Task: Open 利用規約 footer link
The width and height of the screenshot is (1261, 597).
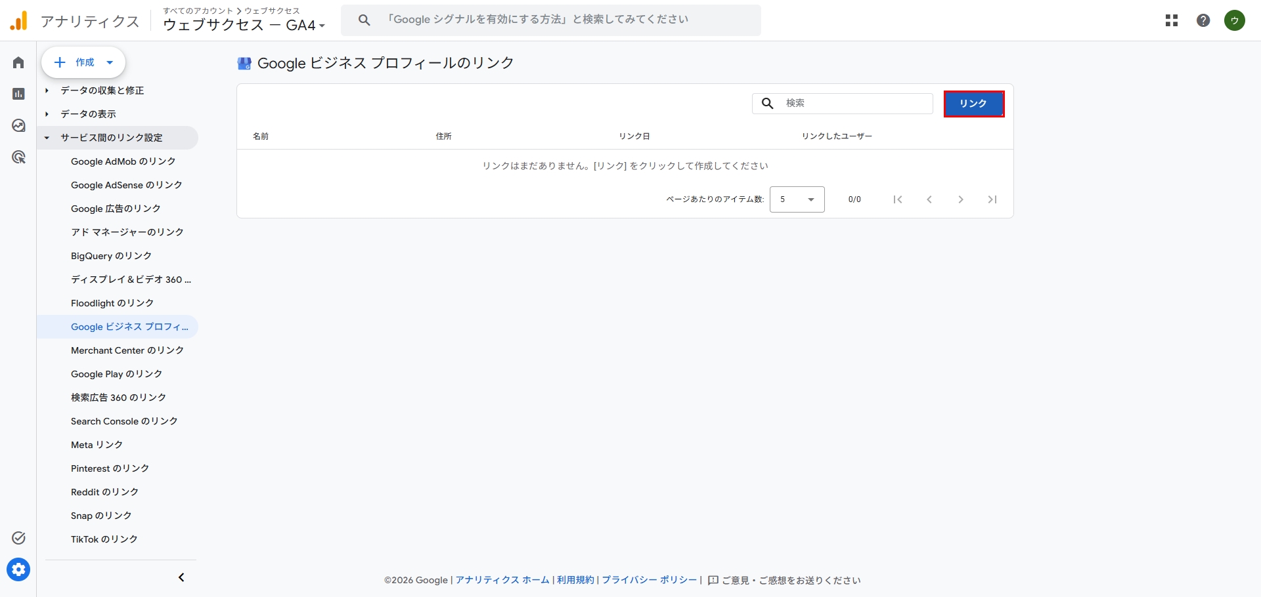Action: (575, 580)
